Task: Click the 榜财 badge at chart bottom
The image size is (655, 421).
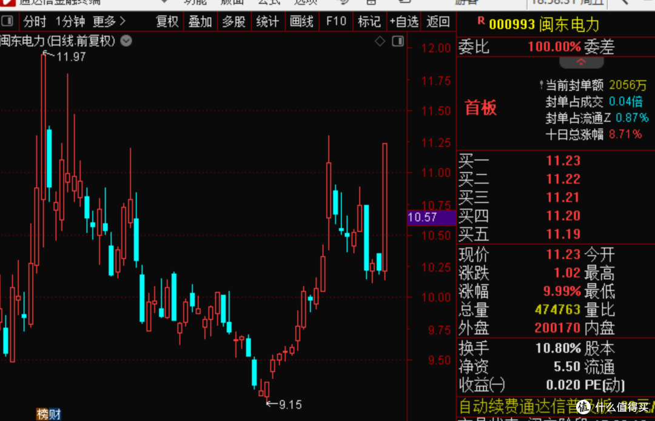Action: click(49, 414)
